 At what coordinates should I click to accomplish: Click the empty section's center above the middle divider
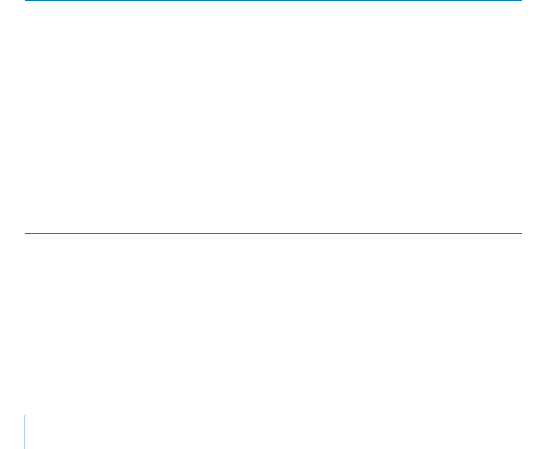[x=274, y=117]
